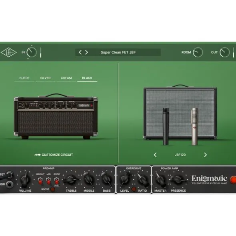Click the TREBLE knob
Image resolution: width=236 pixels, height=236 pixels.
[x=71, y=180]
